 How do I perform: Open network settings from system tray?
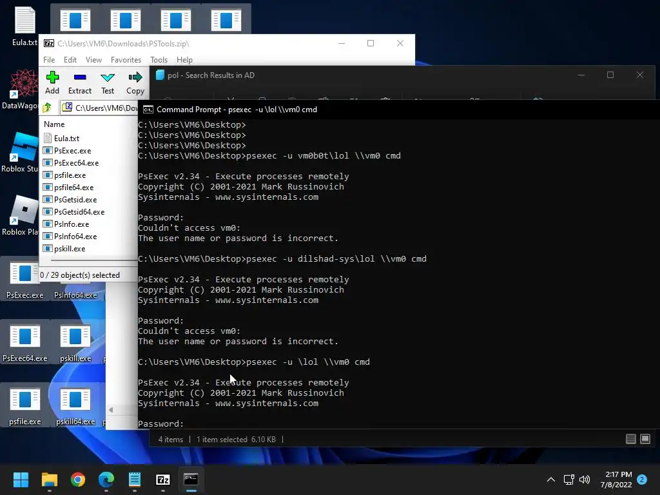pyautogui.click(x=568, y=480)
